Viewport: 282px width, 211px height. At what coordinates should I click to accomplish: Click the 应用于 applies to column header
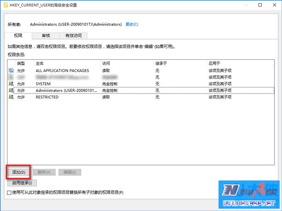241,63
